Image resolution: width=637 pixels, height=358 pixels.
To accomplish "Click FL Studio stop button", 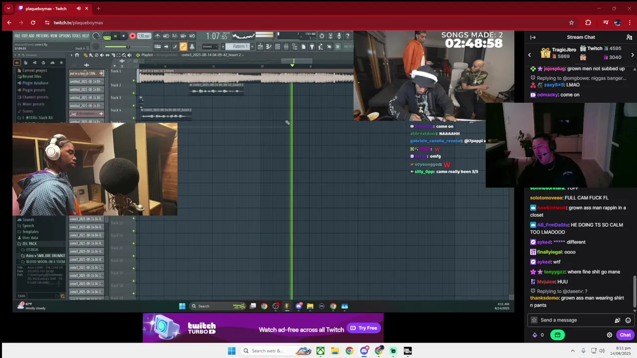I will [x=123, y=36].
